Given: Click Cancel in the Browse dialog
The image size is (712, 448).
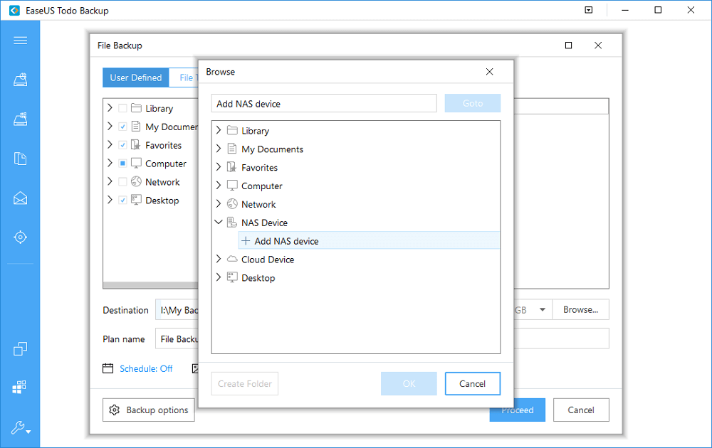Looking at the screenshot, I should (472, 383).
